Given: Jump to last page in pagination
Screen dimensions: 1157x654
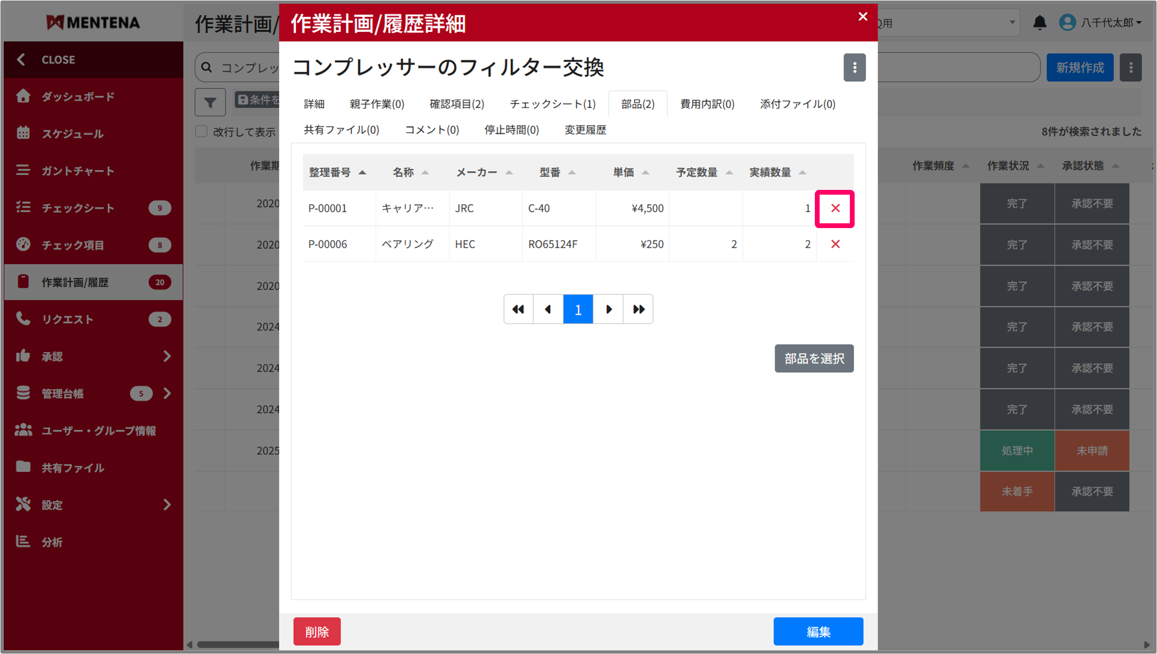Looking at the screenshot, I should tap(638, 309).
